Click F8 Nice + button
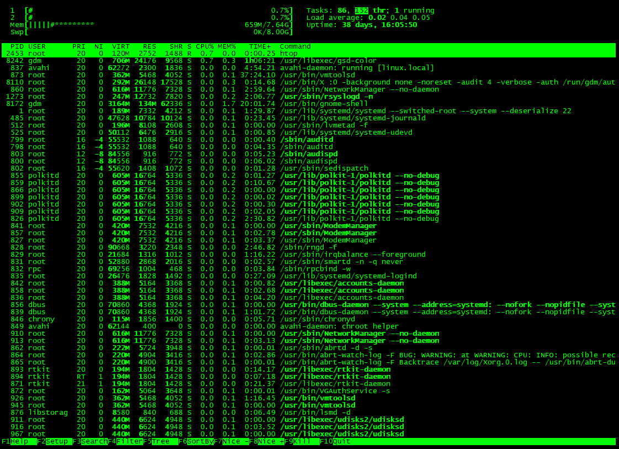This screenshot has height=449, width=619. click(x=267, y=441)
